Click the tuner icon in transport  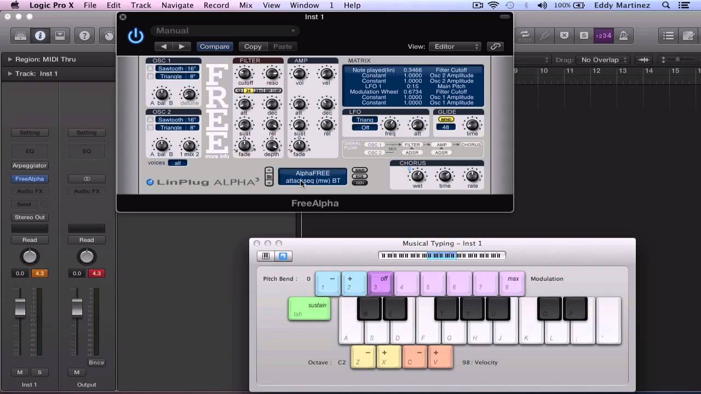point(544,36)
